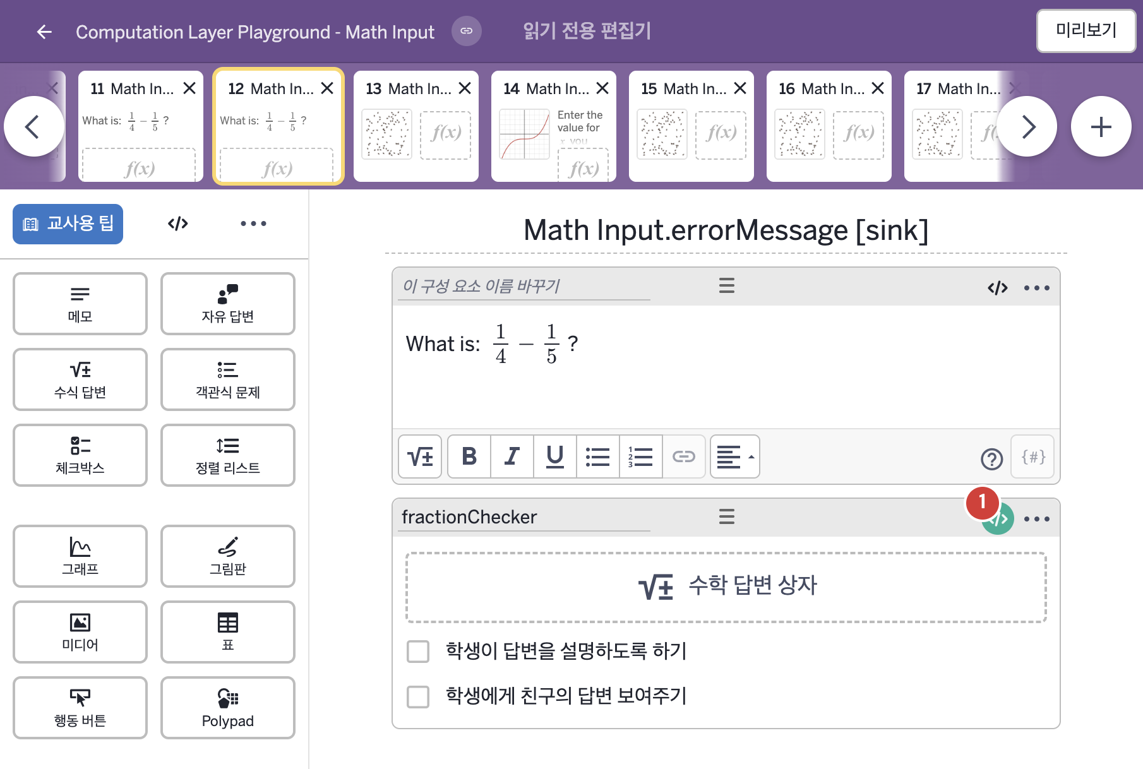Image resolution: width=1143 pixels, height=769 pixels.
Task: Toggle bold formatting
Action: tap(469, 456)
